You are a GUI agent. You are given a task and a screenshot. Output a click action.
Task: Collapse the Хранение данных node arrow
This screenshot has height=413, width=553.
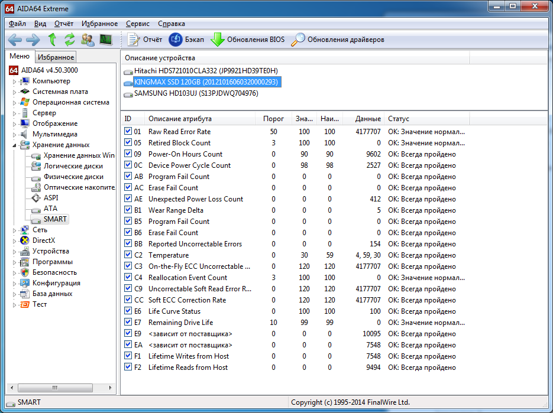tap(14, 145)
